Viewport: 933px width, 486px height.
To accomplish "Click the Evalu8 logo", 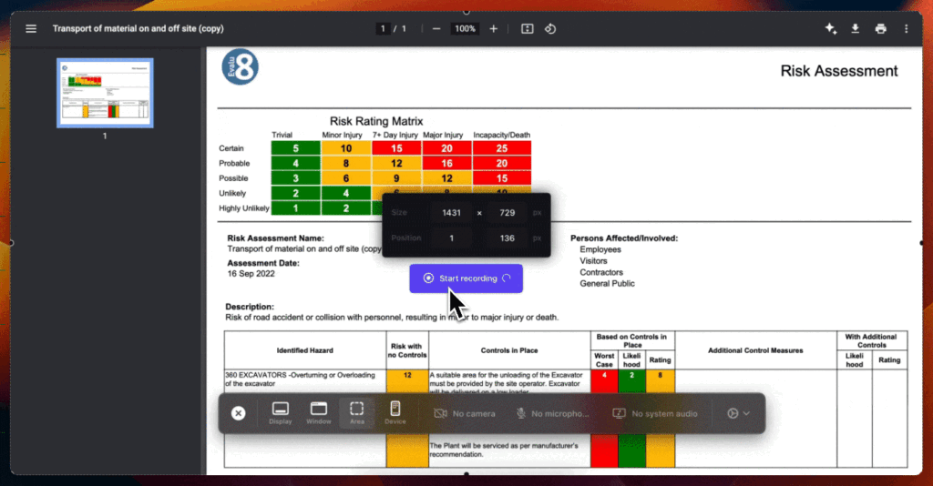I will coord(241,66).
